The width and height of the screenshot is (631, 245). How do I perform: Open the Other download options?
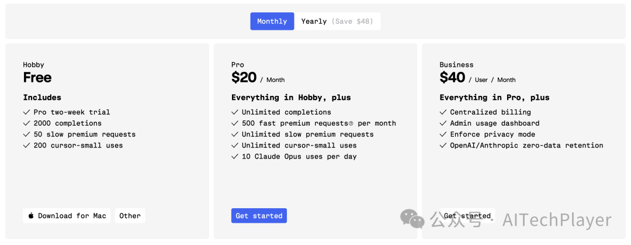[x=130, y=216]
